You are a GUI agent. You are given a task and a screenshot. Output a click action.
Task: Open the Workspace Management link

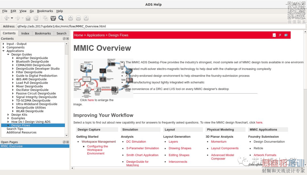coord(99,142)
